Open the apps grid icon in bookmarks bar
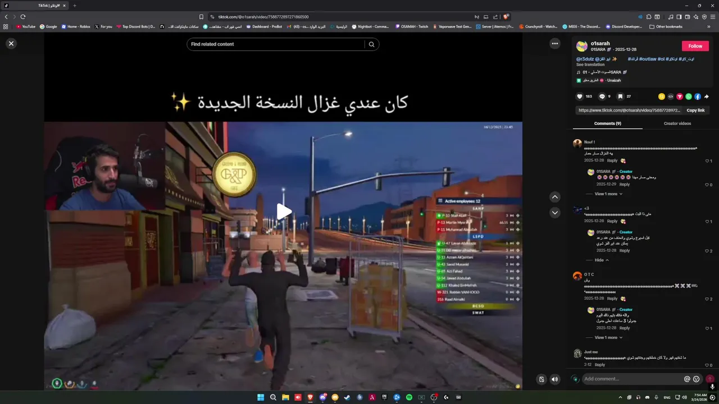 [6, 26]
